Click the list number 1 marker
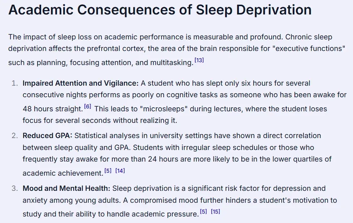353x223 pixels. pos(14,83)
